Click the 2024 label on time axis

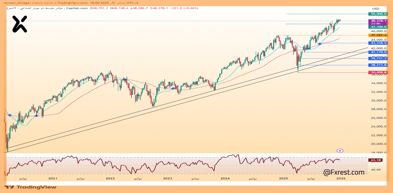coord(225,178)
